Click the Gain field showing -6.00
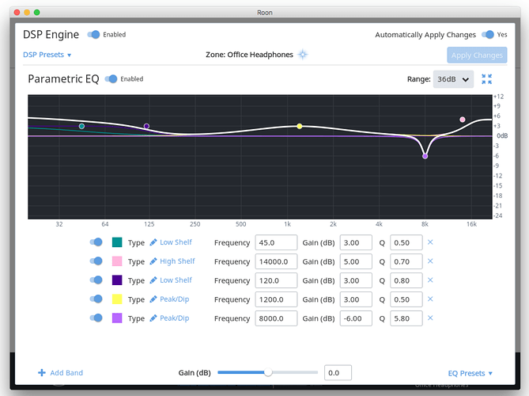Viewport: 529px width, 396px height. click(x=356, y=318)
